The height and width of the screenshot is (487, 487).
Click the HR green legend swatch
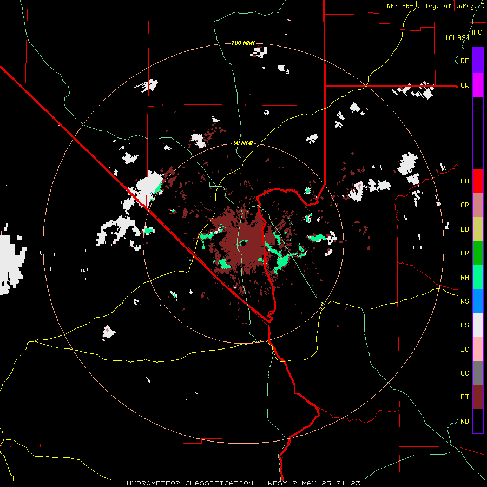click(x=478, y=253)
